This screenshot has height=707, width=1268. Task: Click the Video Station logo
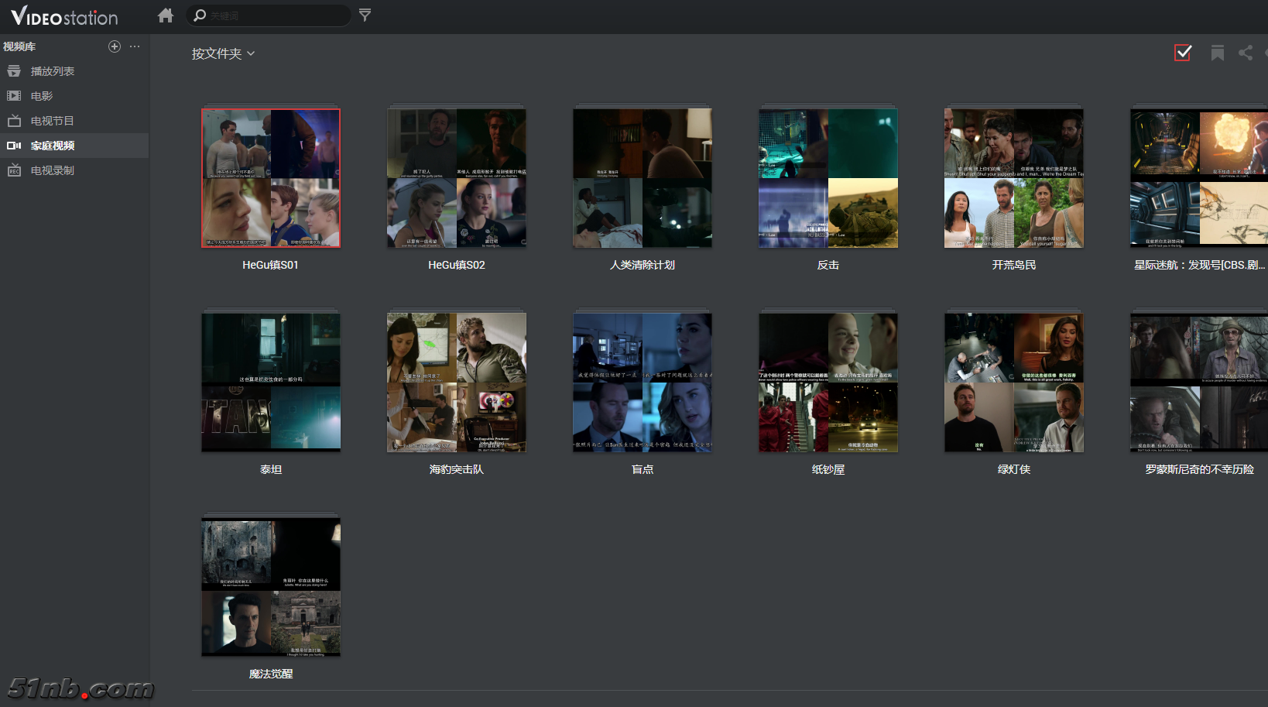tap(64, 16)
